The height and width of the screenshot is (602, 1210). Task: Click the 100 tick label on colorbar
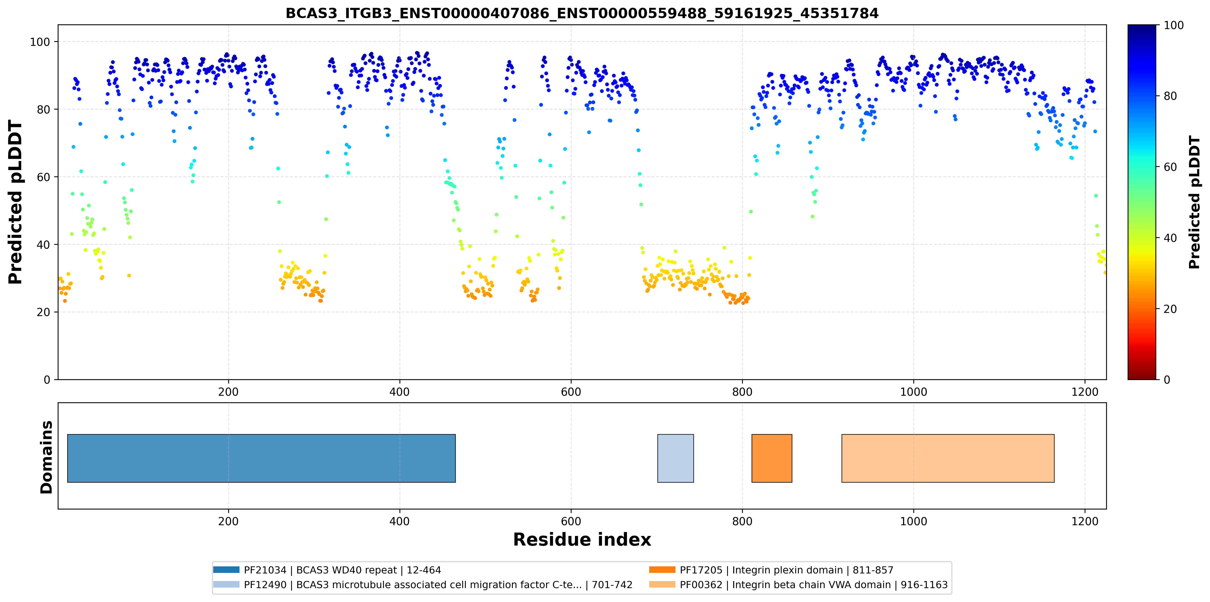coord(1173,25)
